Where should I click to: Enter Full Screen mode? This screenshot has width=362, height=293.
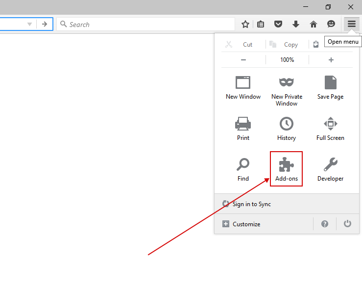(330, 129)
